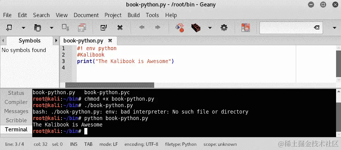
Task: Open the Edit menu
Action: (x=22, y=15)
